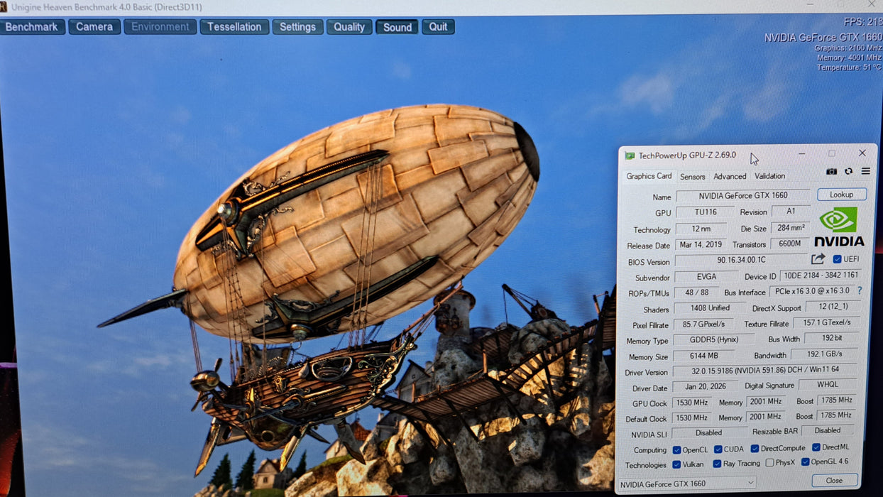The width and height of the screenshot is (883, 497).
Task: Take a GPU-Z screenshot with camera icon
Action: coord(831,171)
